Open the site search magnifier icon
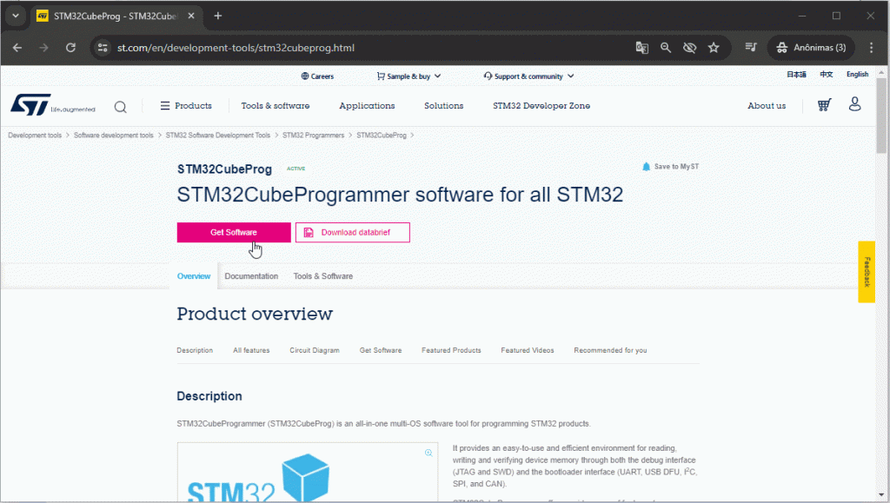The height and width of the screenshot is (503, 890). pos(120,106)
